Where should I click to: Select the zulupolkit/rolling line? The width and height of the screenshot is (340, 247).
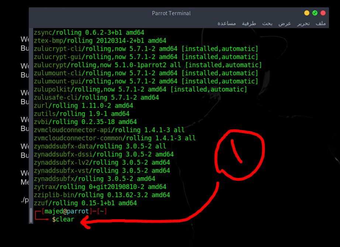(140, 89)
